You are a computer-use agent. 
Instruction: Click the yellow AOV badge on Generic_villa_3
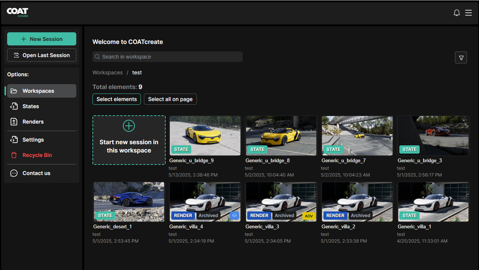click(308, 216)
